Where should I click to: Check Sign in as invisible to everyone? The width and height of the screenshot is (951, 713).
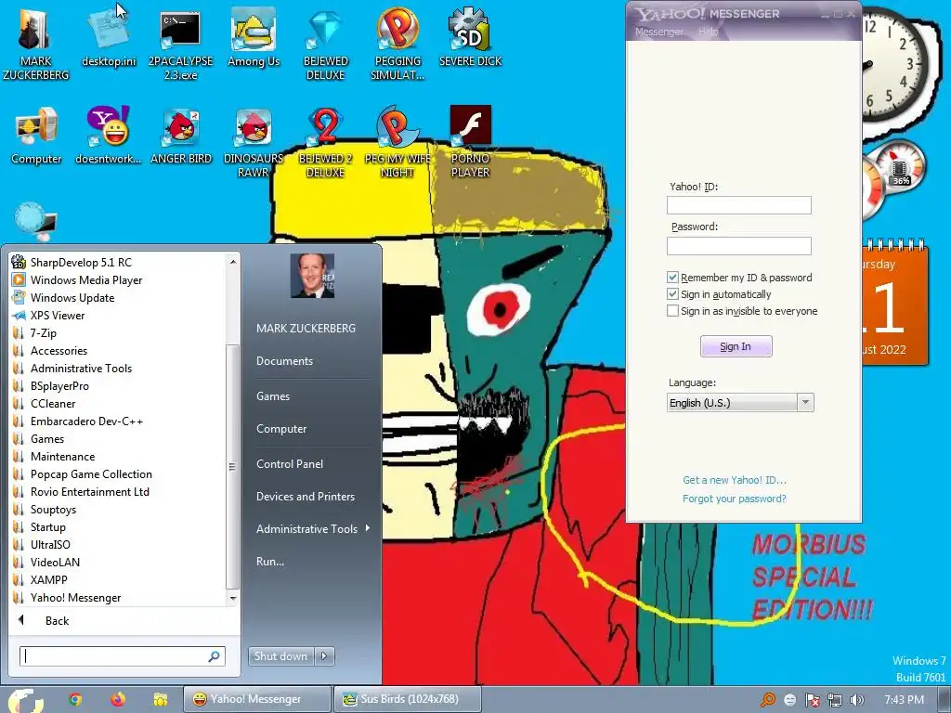[x=672, y=311]
